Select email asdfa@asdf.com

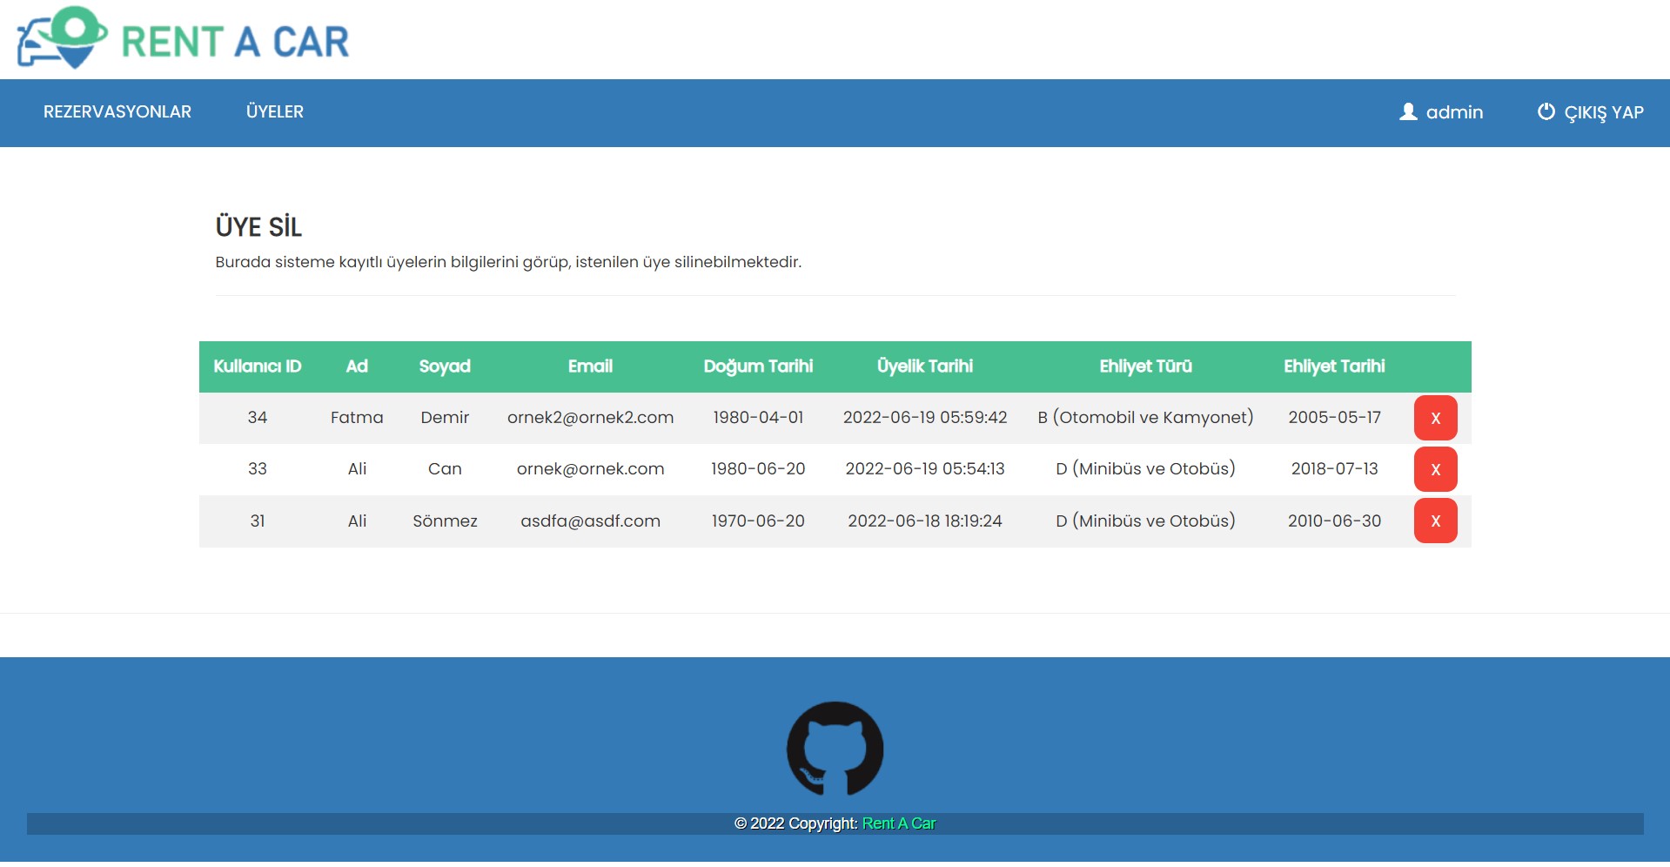(590, 521)
